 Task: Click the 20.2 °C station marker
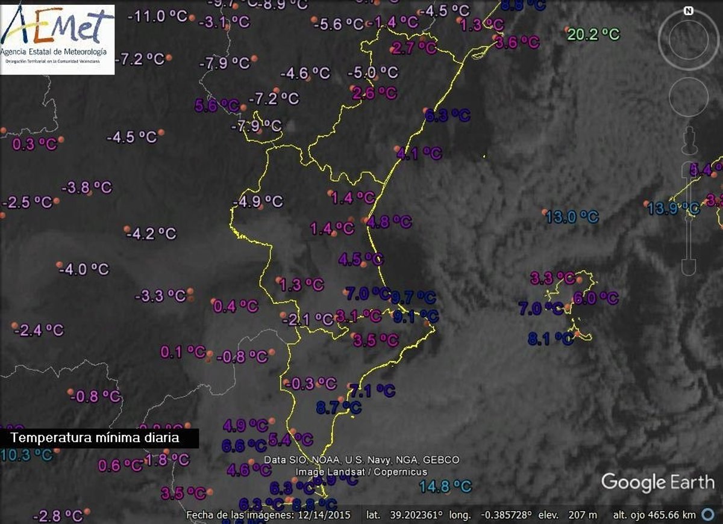[567, 30]
